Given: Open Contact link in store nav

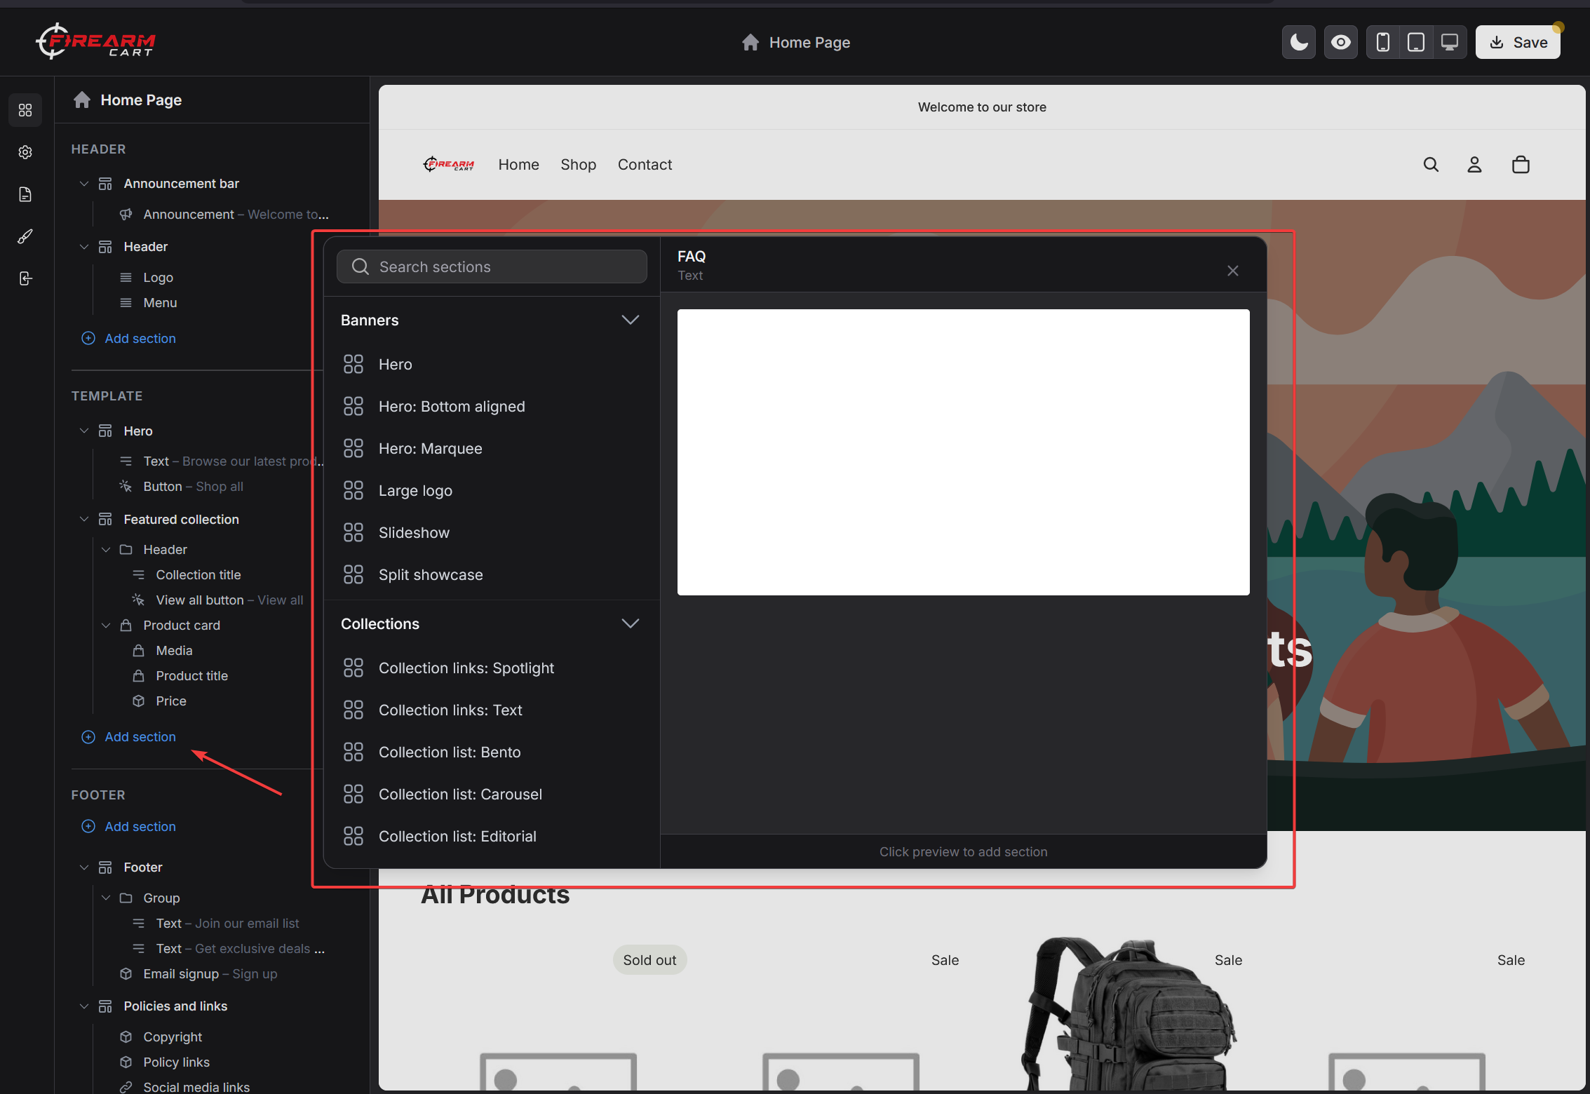Looking at the screenshot, I should tap(645, 165).
